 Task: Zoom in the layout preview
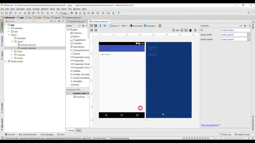(x=182, y=30)
